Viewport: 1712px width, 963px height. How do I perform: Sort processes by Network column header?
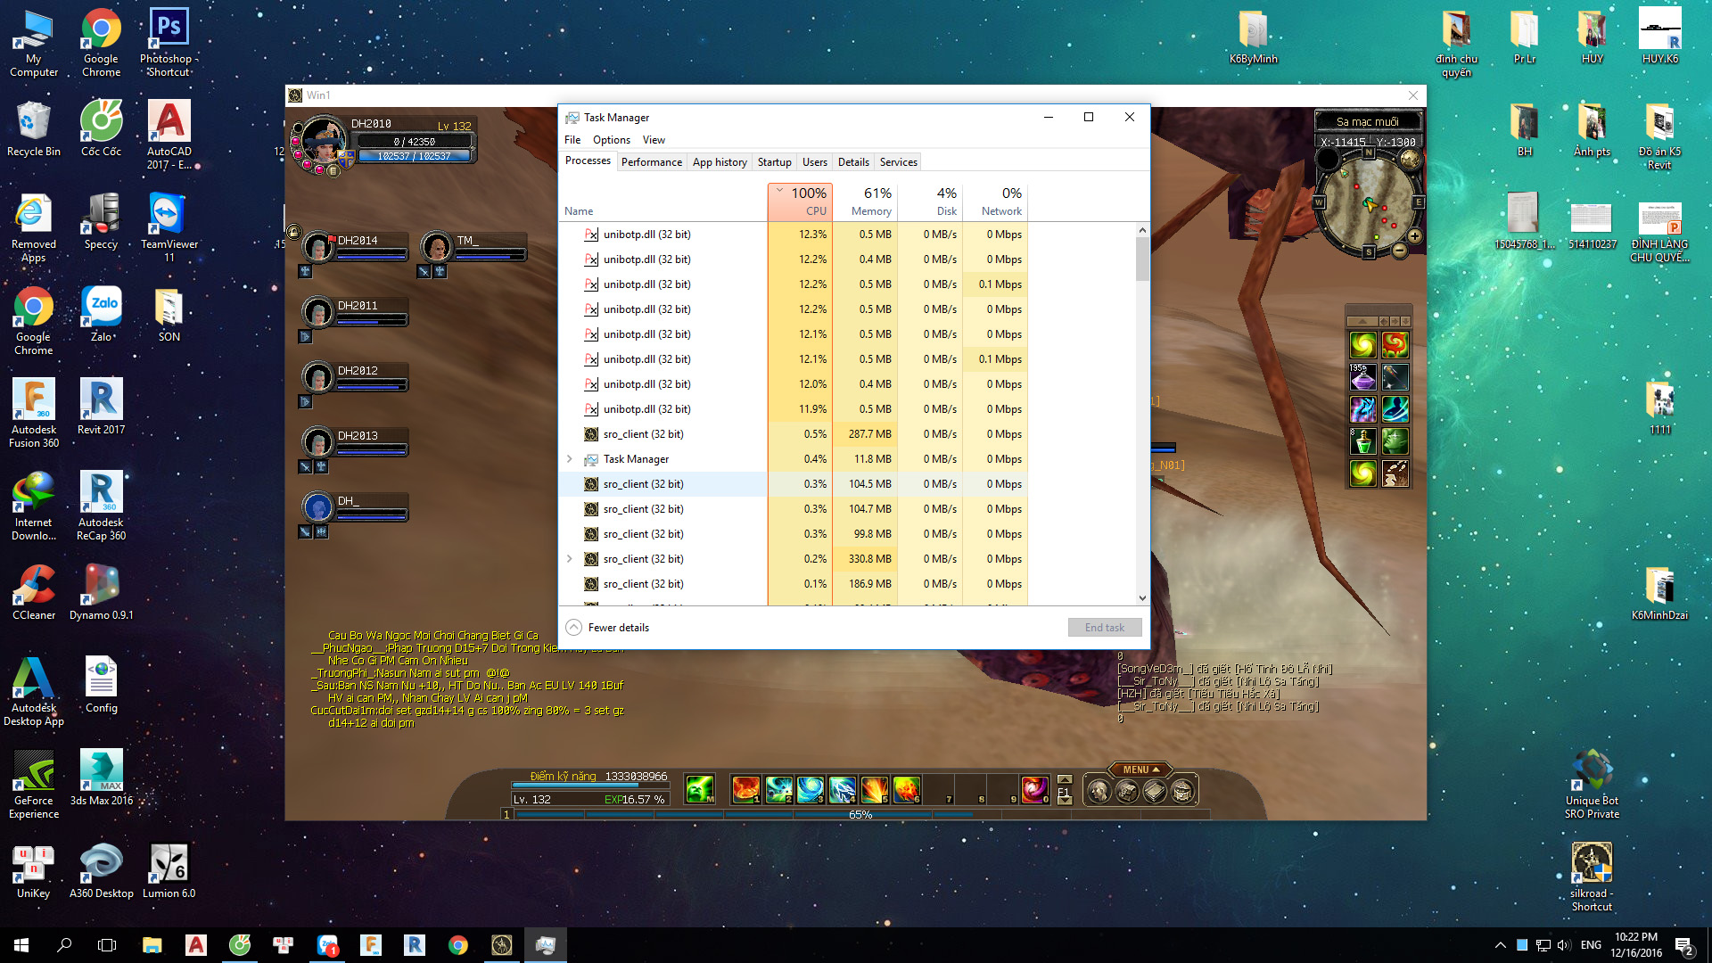tap(995, 202)
